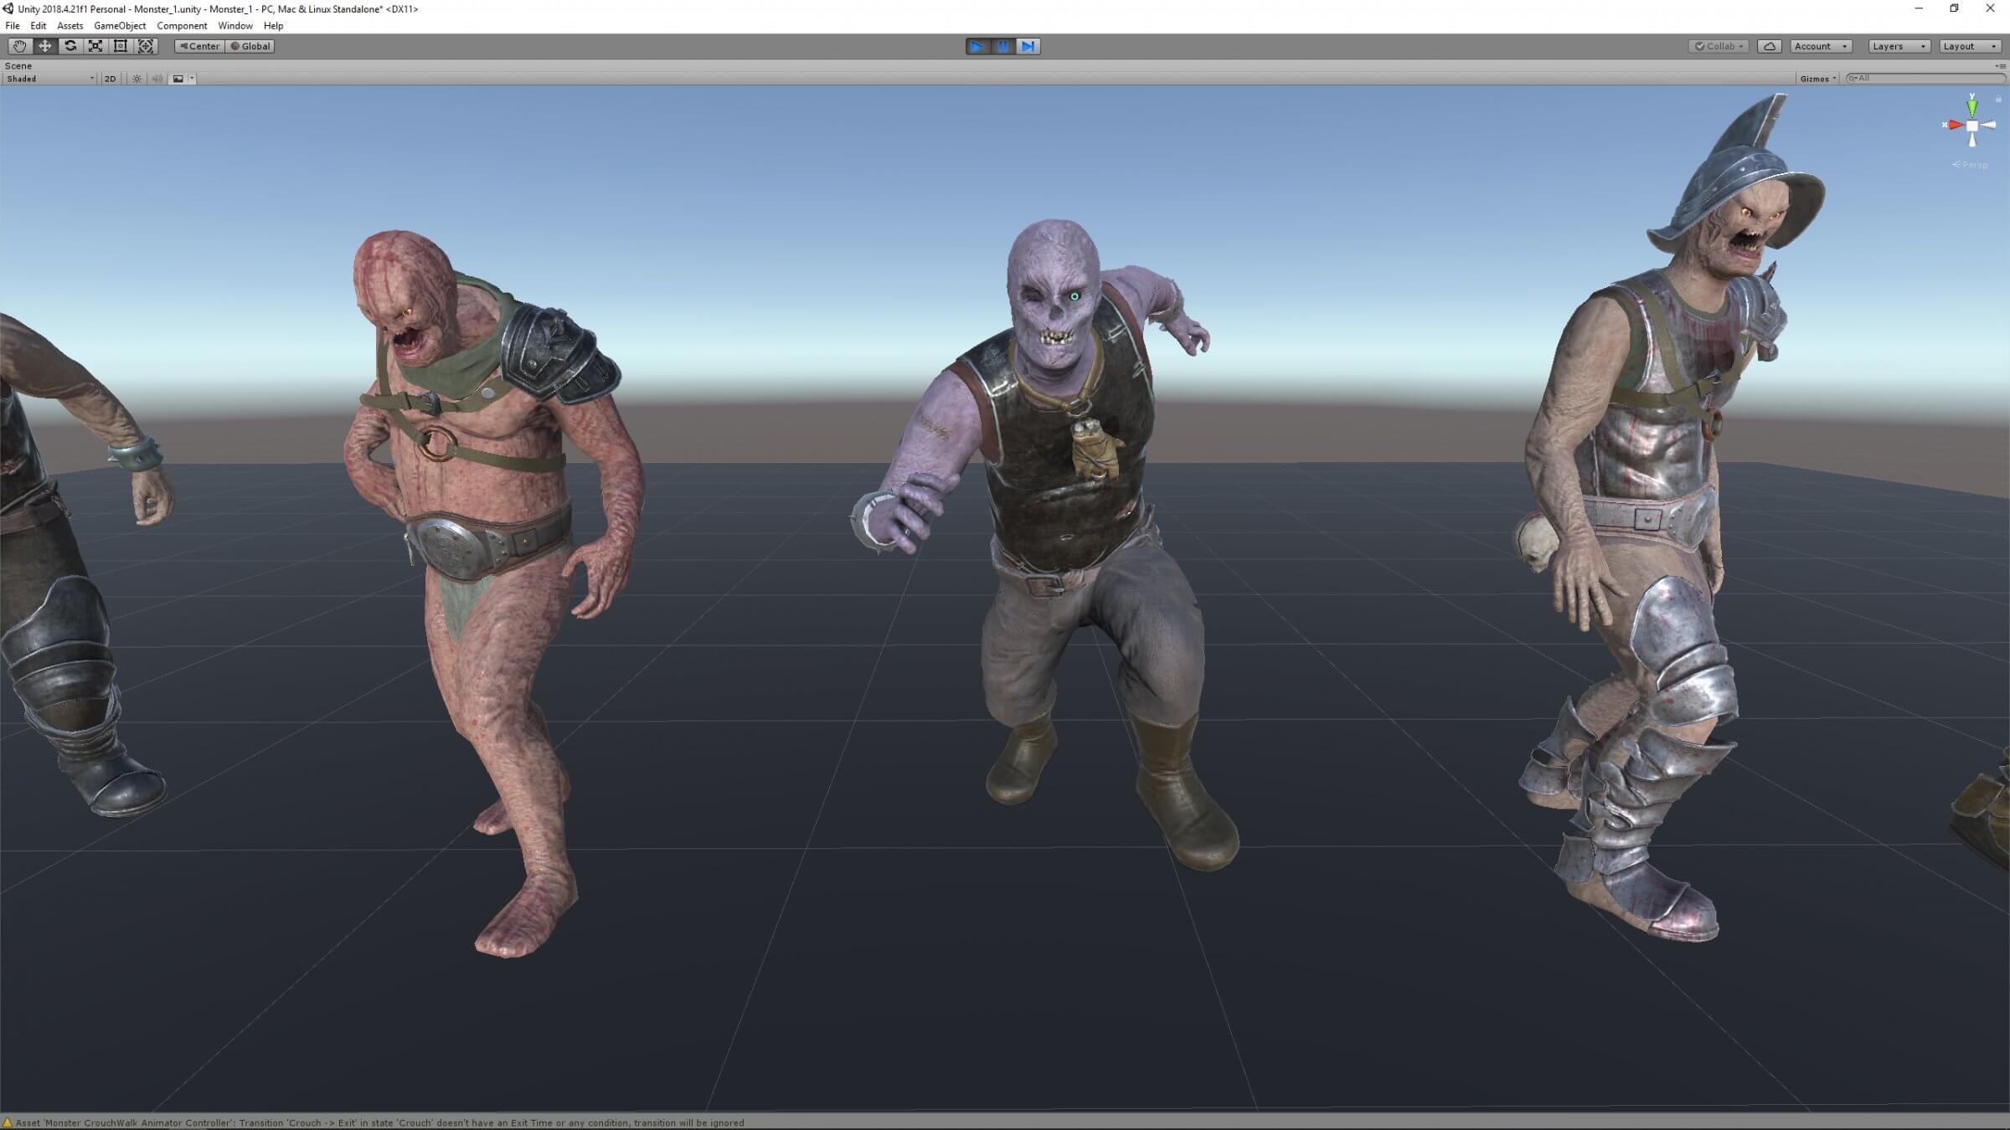Screen dimensions: 2010x1130
Task: Toggle 2D scene view mode
Action: (110, 79)
